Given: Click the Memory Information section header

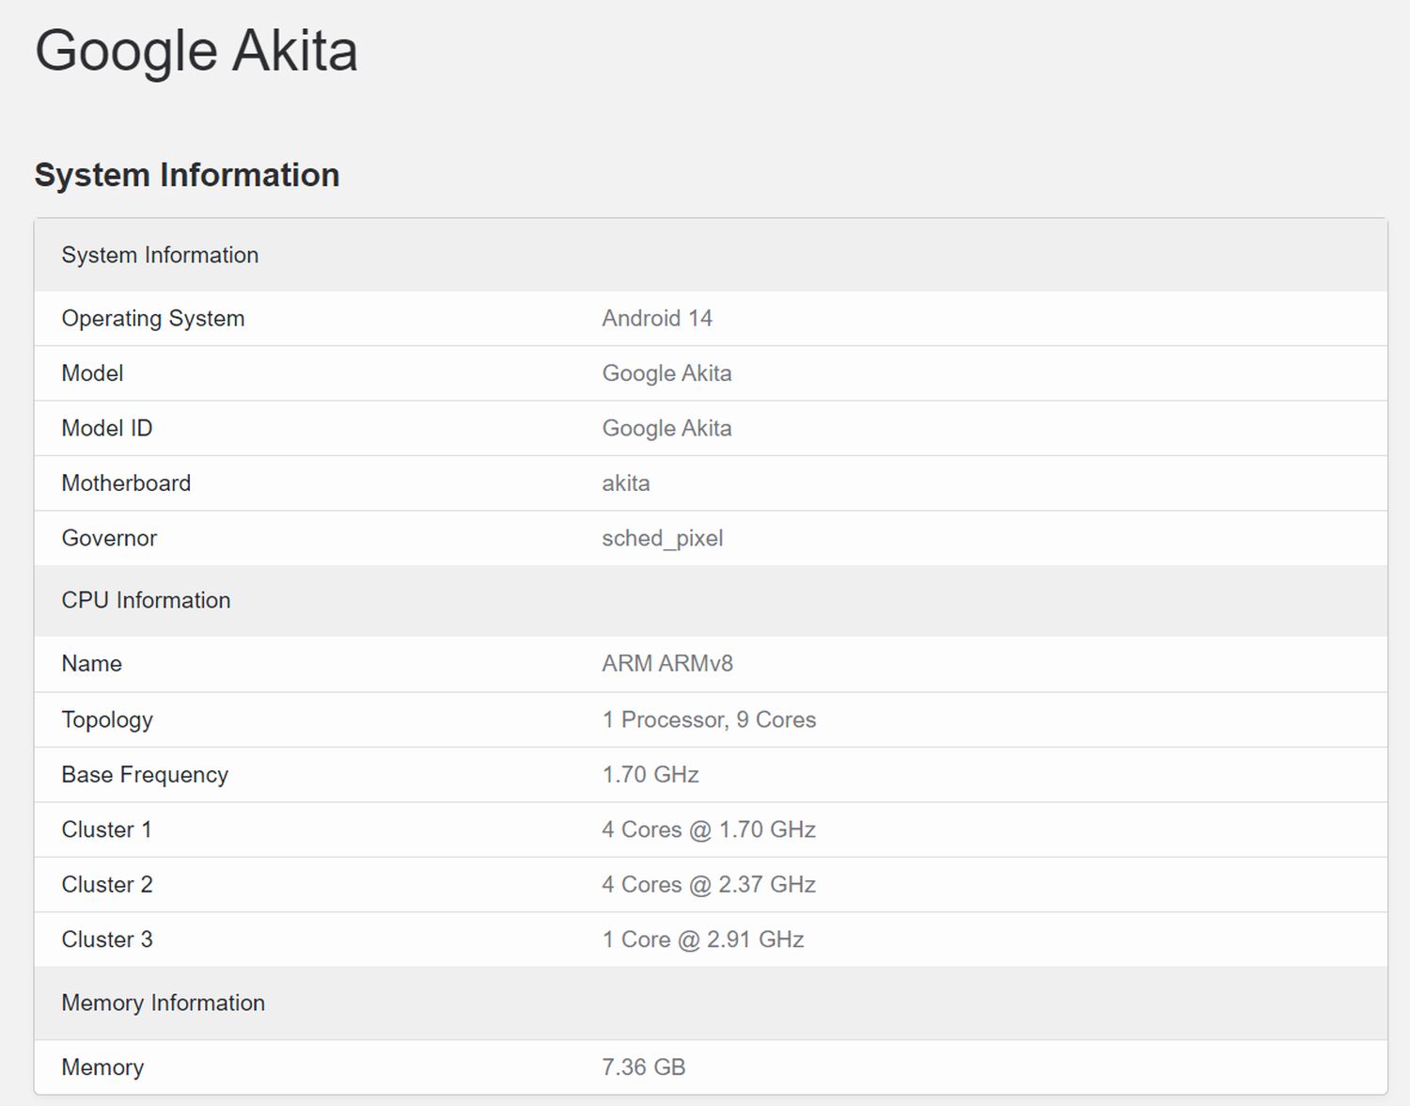Looking at the screenshot, I should coord(163,1003).
